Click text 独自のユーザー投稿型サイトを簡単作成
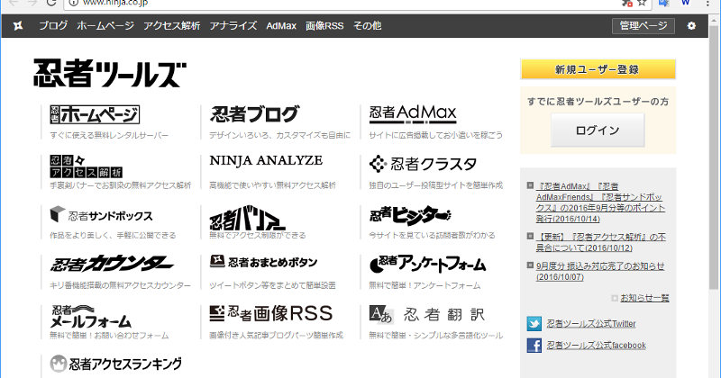 435,185
